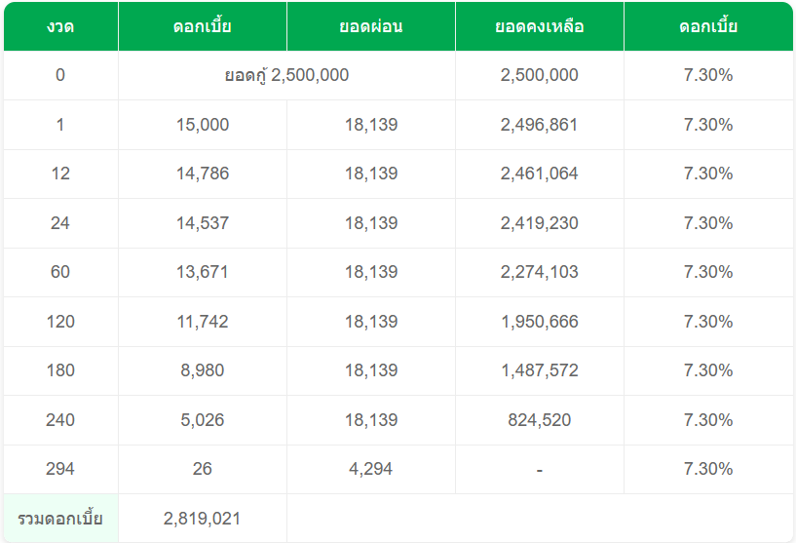
Task: Click the 11,742 interest cell
Action: (202, 322)
